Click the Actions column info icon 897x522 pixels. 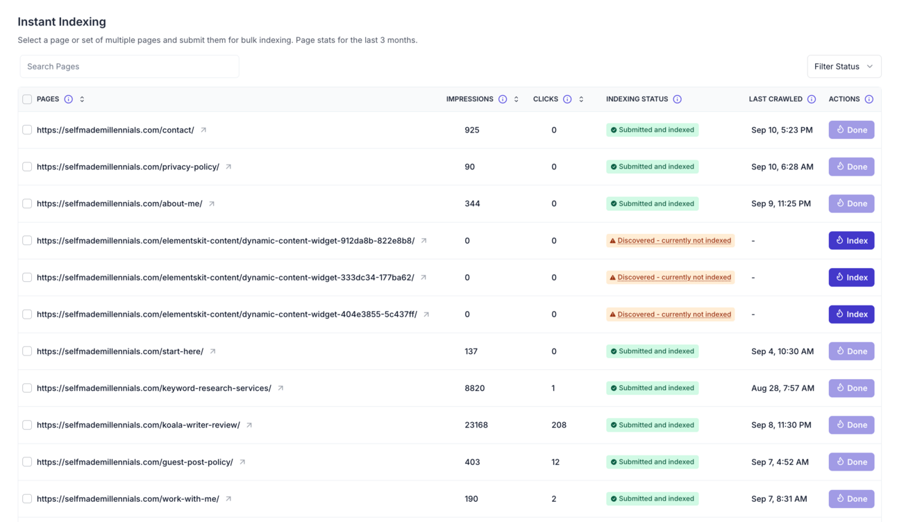point(869,99)
